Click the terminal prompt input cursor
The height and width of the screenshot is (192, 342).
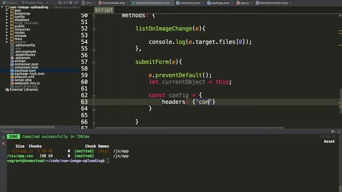(x=108, y=161)
